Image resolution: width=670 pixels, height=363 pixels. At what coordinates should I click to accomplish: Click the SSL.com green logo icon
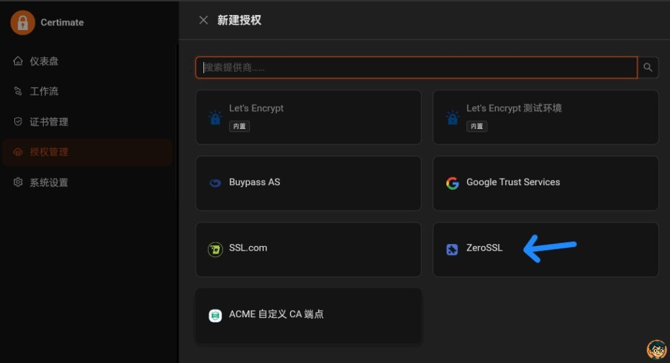coord(215,249)
